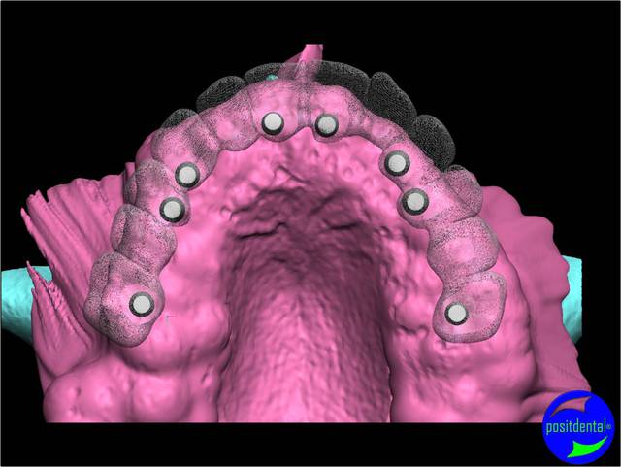This screenshot has width=621, height=467.
Task: Pick the lower screw hole of the left-side pair
Action: click(172, 209)
